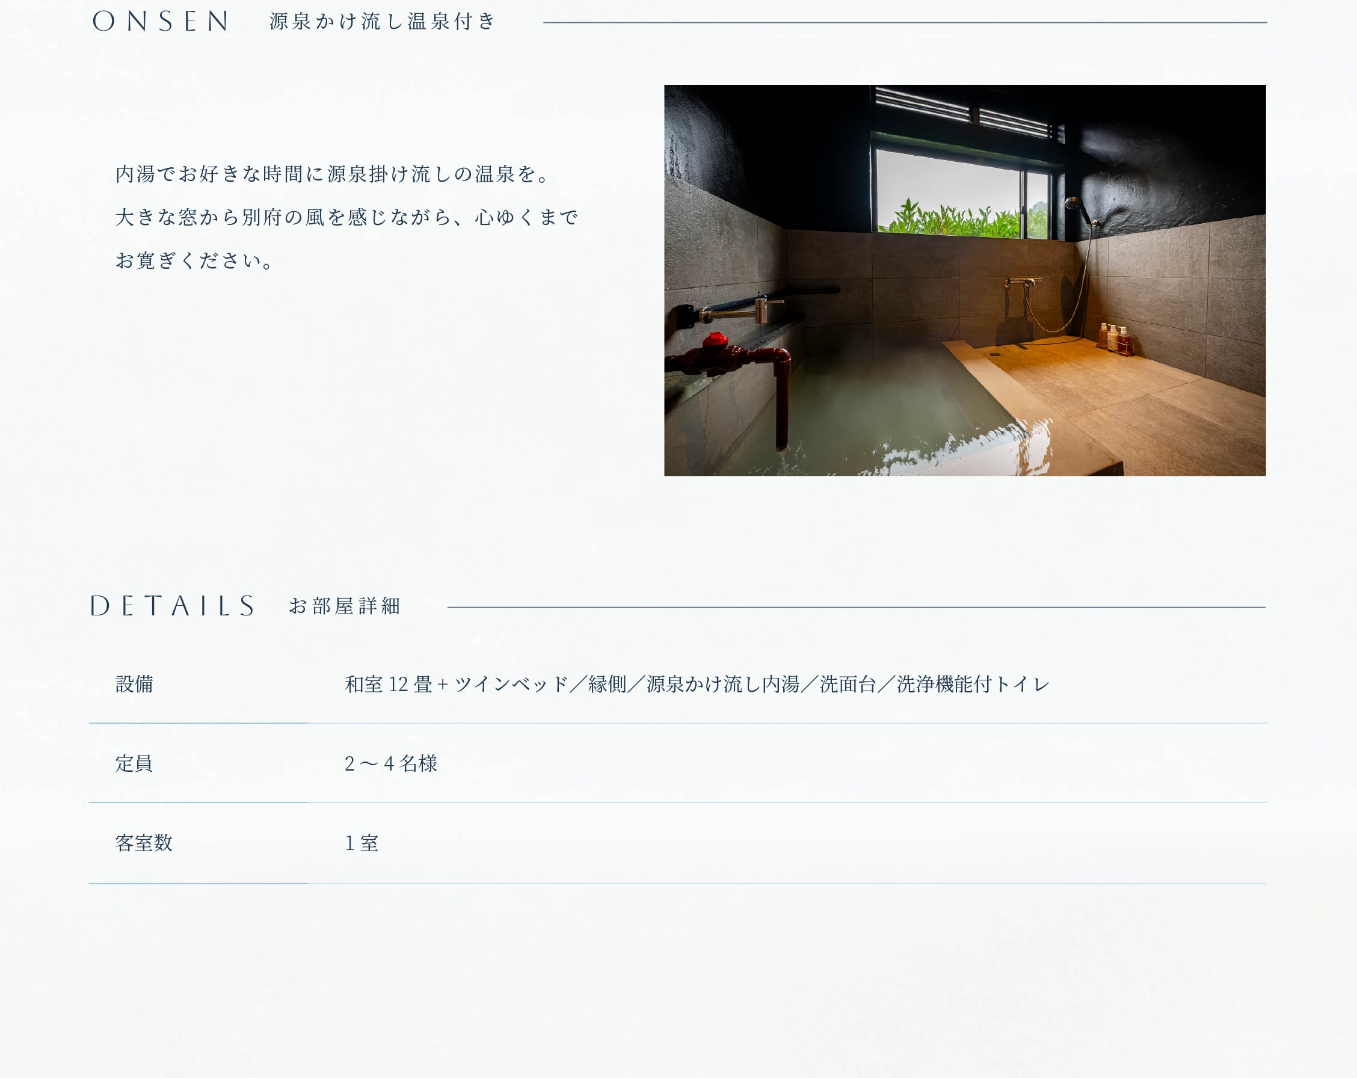Click the first paragraph line 内湯でお好きな時間に
This screenshot has width=1357, height=1078.
[x=332, y=174]
